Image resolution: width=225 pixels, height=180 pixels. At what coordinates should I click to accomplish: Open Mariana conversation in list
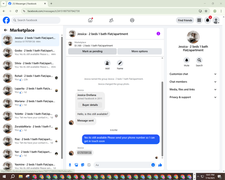(x=31, y=103)
